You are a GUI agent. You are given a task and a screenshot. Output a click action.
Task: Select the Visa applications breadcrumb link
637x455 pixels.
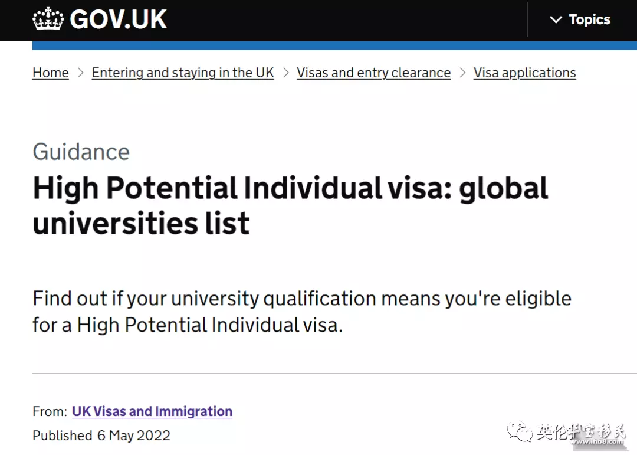click(524, 73)
